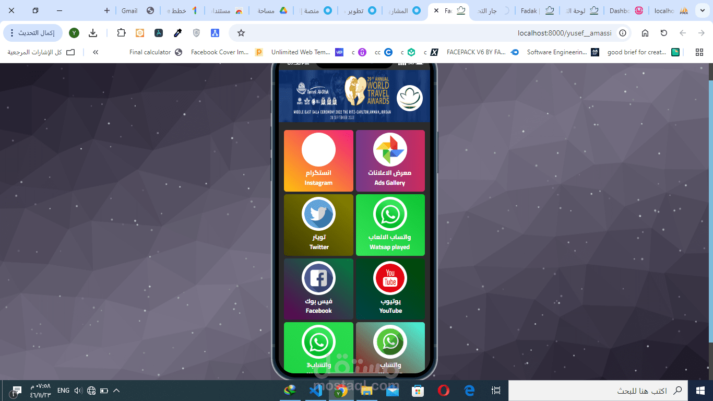Open Task View in the taskbar
This screenshot has width=713, height=401.
point(496,391)
